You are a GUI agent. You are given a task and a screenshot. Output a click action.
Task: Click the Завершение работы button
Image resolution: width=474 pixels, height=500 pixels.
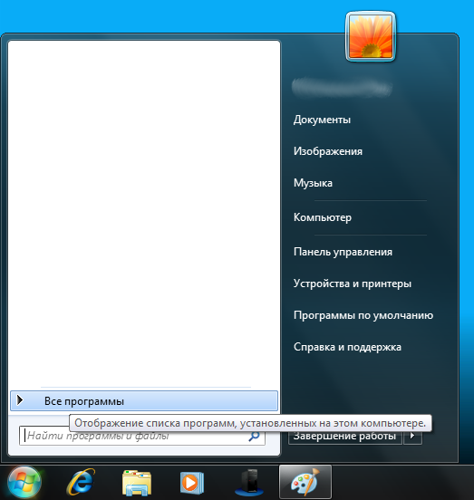[x=344, y=436]
